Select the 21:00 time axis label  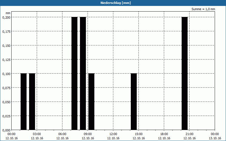point(190,134)
